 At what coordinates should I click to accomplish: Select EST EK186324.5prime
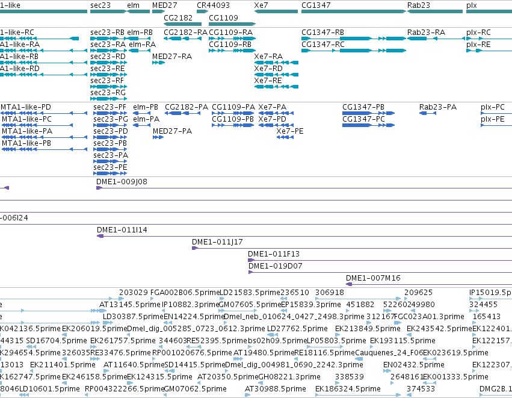348,389
